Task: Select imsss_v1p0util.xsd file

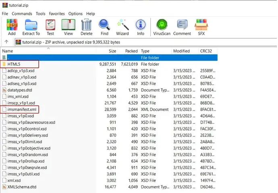Action: (x=23, y=174)
